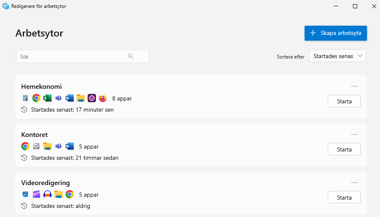This screenshot has width=380, height=217.
Task: Click the Audacity headphones icon in Videoredigering
Action: pyautogui.click(x=47, y=195)
